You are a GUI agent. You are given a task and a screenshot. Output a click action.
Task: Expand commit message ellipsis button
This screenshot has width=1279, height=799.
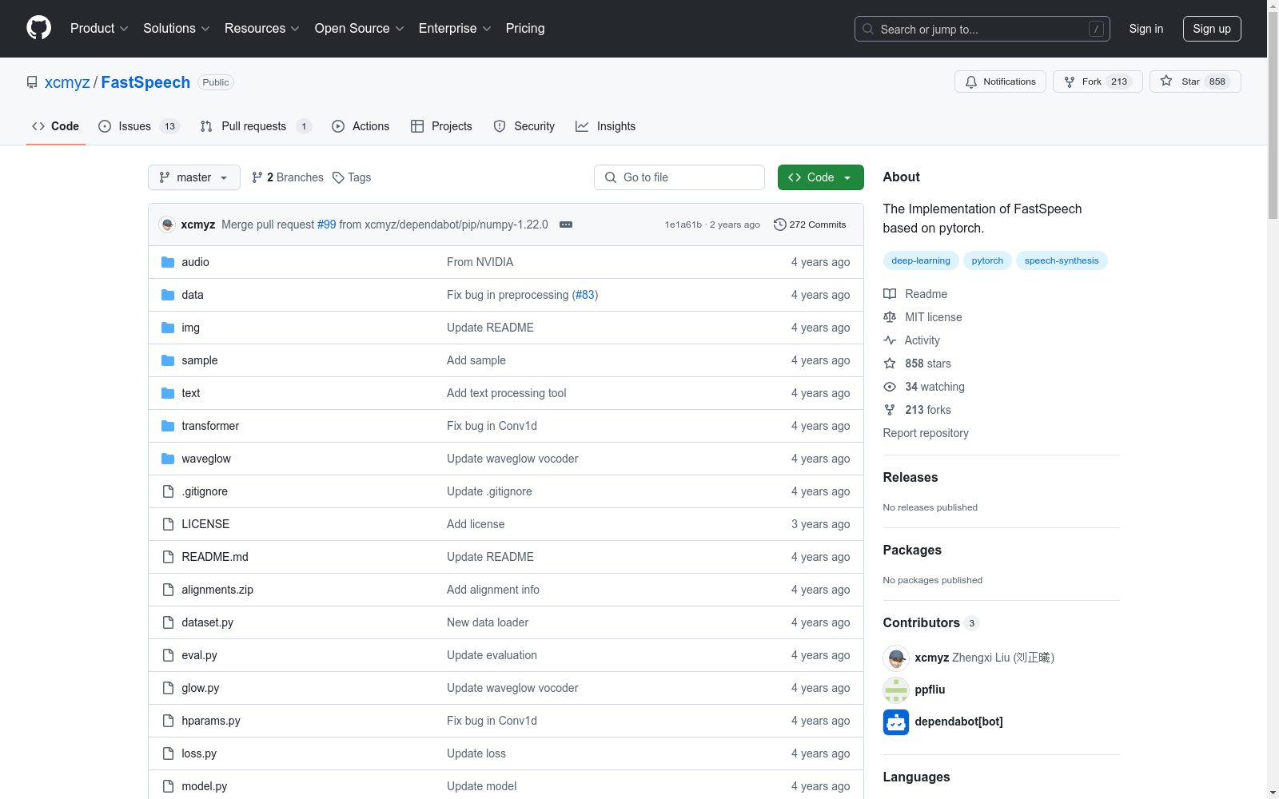click(x=566, y=225)
